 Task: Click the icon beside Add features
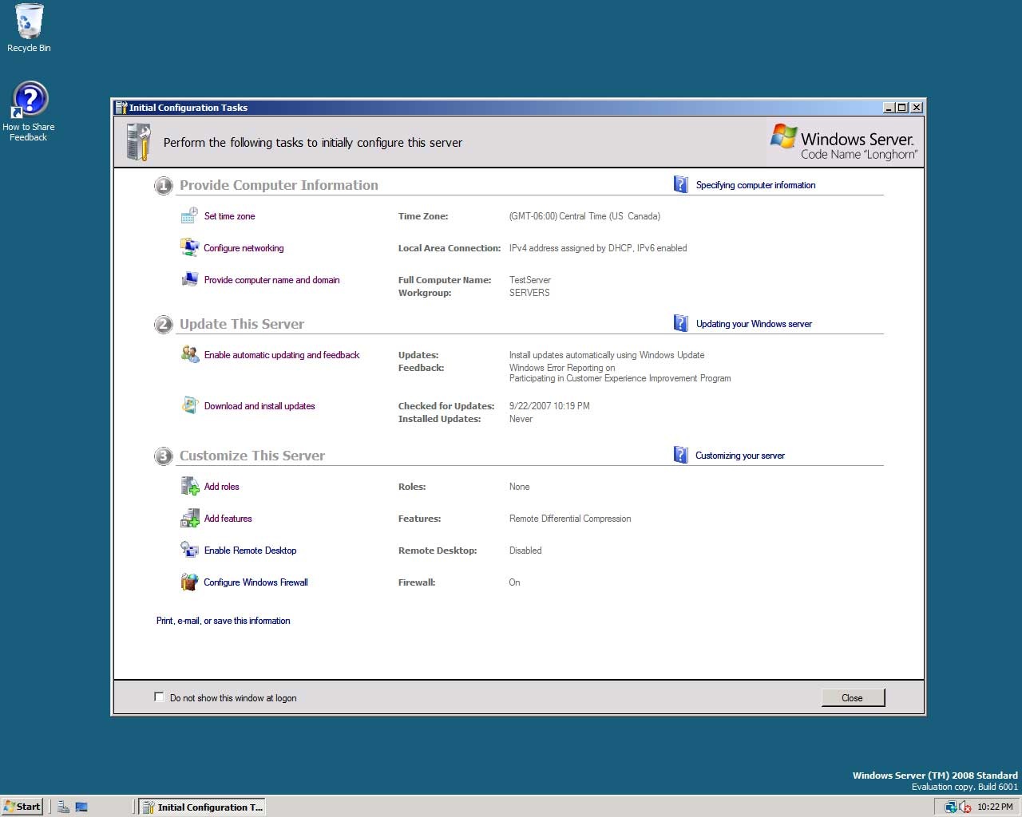(x=189, y=519)
